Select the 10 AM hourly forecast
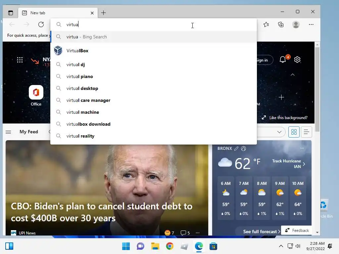The height and width of the screenshot is (254, 339). click(298, 199)
